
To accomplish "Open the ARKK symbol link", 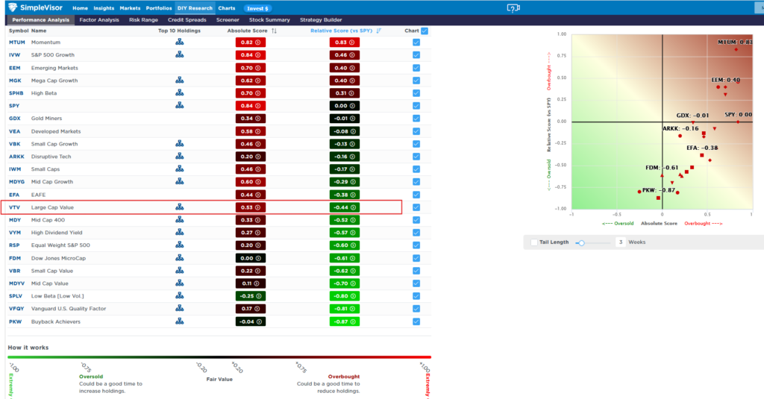I will (x=16, y=157).
